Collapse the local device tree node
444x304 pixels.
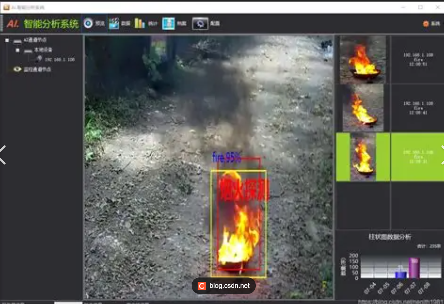pos(17,50)
